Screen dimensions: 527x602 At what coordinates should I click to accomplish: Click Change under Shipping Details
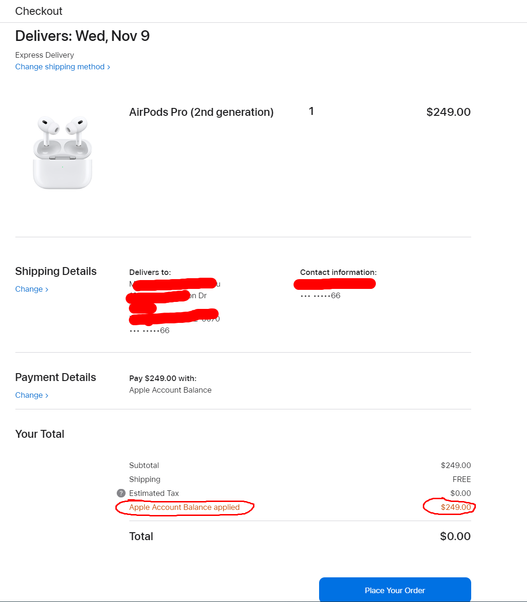pos(29,289)
